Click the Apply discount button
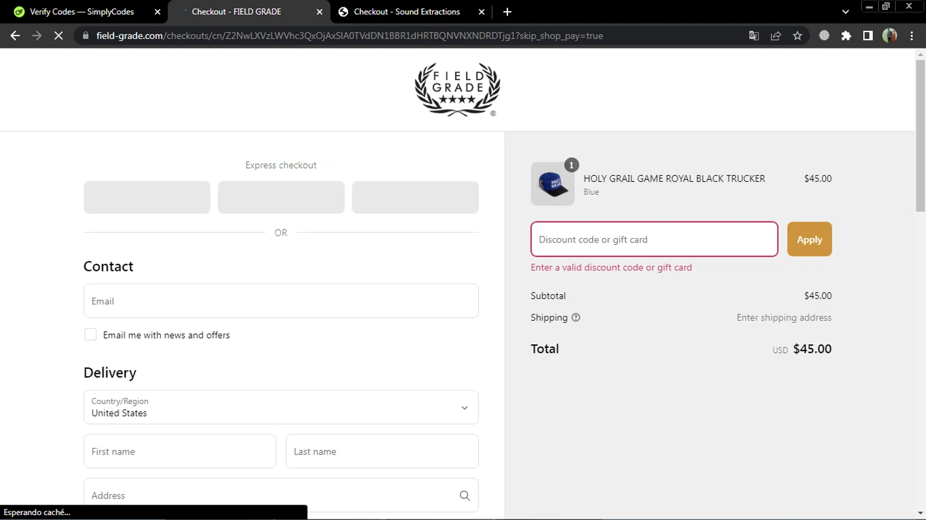 (809, 239)
